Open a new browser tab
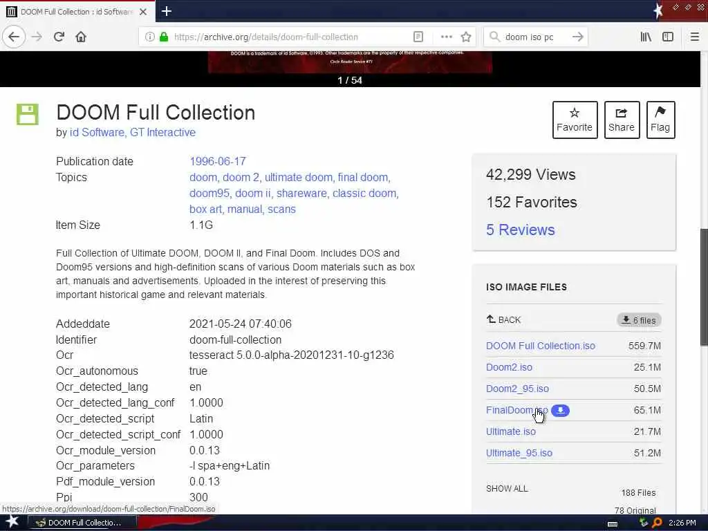This screenshot has height=531, width=708. [x=166, y=11]
